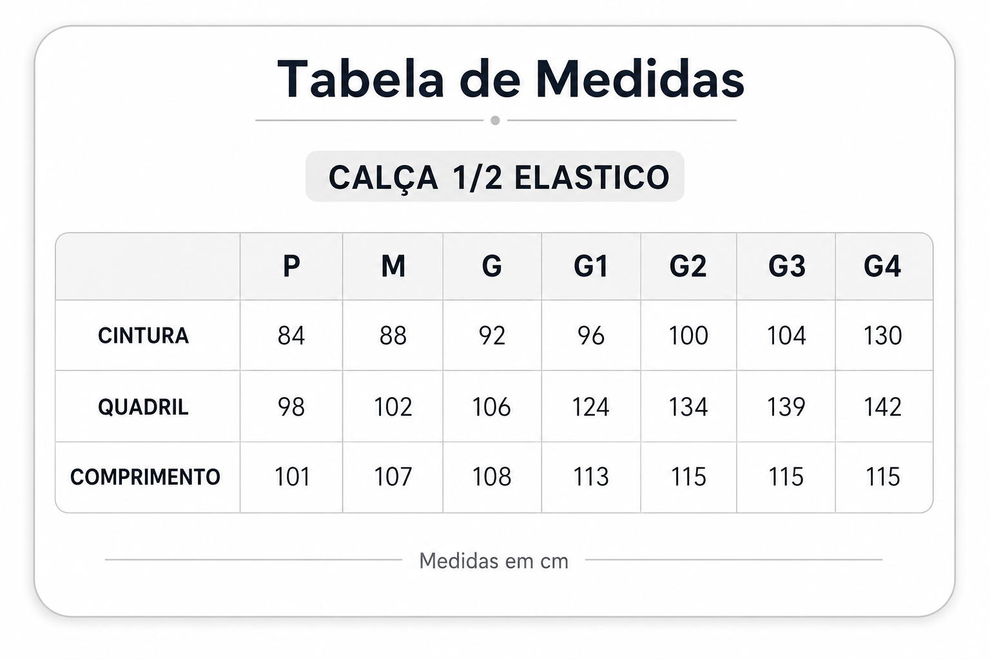The image size is (990, 660).
Task: Select the CALÇA 1/2 ELASTICO label
Action: [x=499, y=177]
